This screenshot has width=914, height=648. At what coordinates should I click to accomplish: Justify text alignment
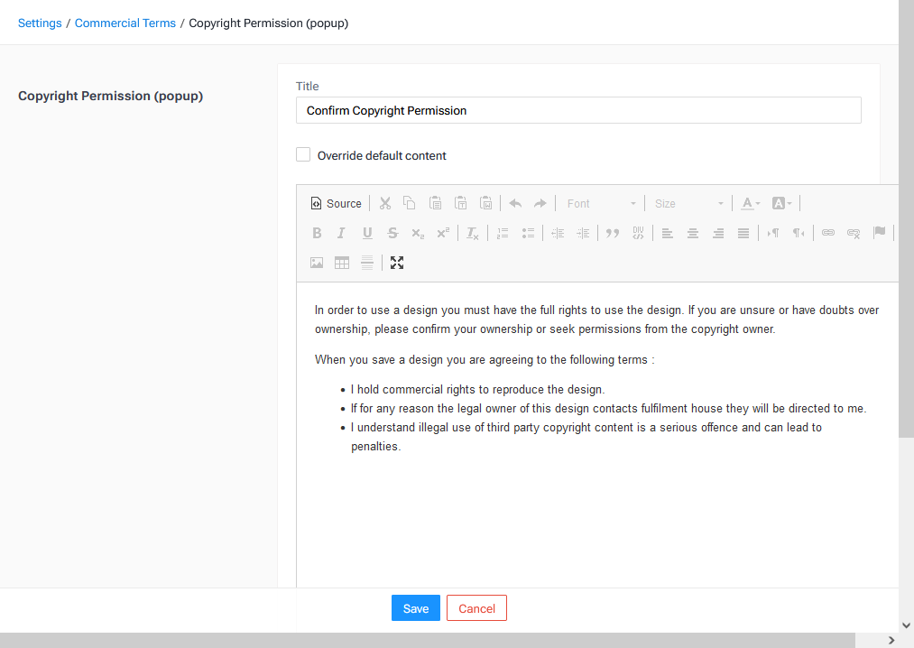coord(743,234)
